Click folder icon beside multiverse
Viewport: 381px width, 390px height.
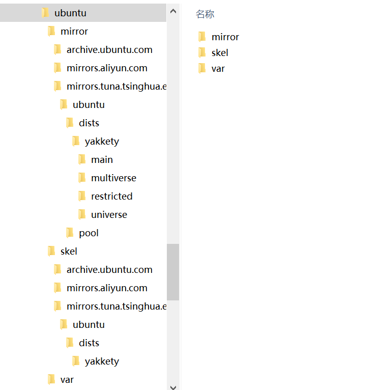pyautogui.click(x=82, y=178)
